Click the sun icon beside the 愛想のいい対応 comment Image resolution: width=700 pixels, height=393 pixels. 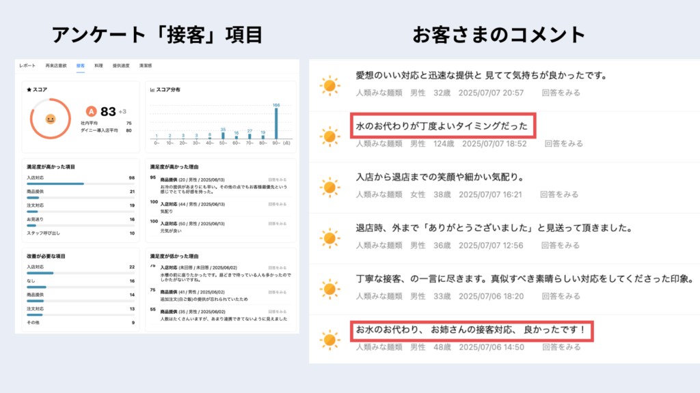click(x=329, y=86)
